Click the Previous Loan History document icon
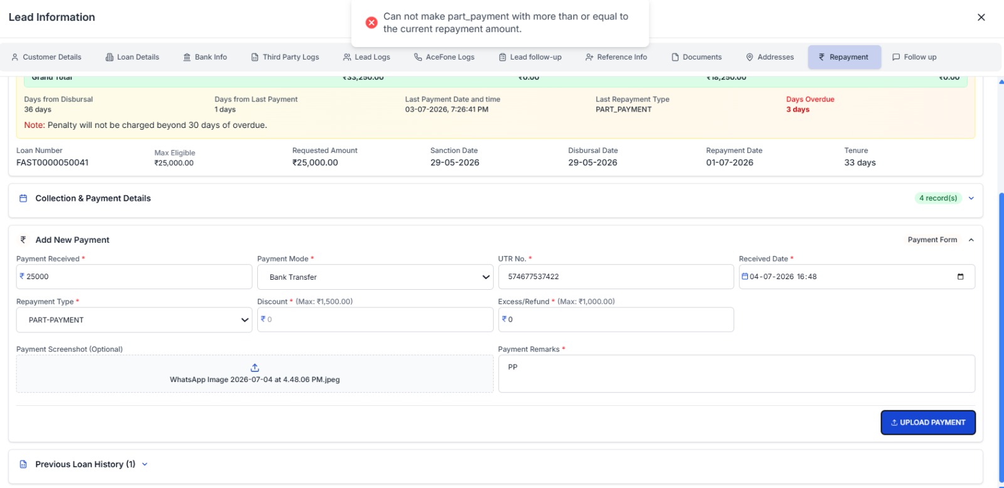 point(23,464)
